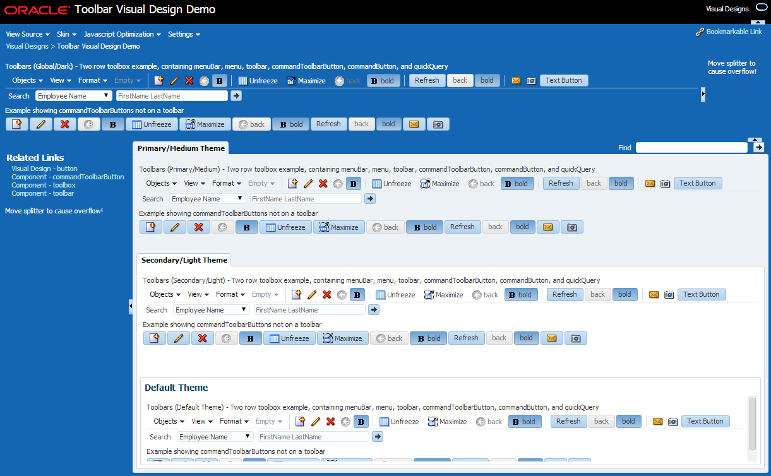Screen dimensions: 771x476
Task: Click red X icon in Default Theme toolbar
Action: [x=330, y=422]
